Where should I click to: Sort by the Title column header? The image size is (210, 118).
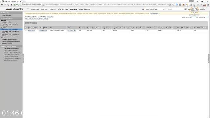51,28
